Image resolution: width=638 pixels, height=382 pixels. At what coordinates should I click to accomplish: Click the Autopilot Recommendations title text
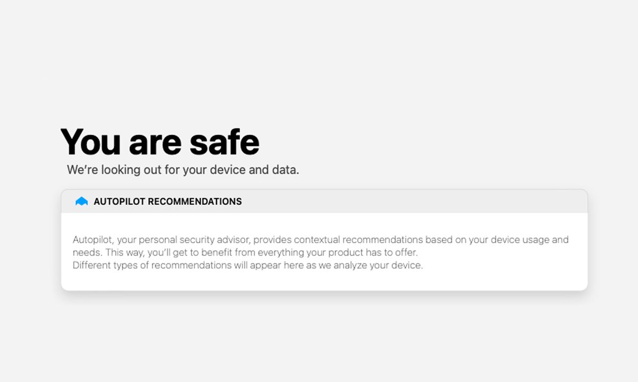click(x=167, y=201)
